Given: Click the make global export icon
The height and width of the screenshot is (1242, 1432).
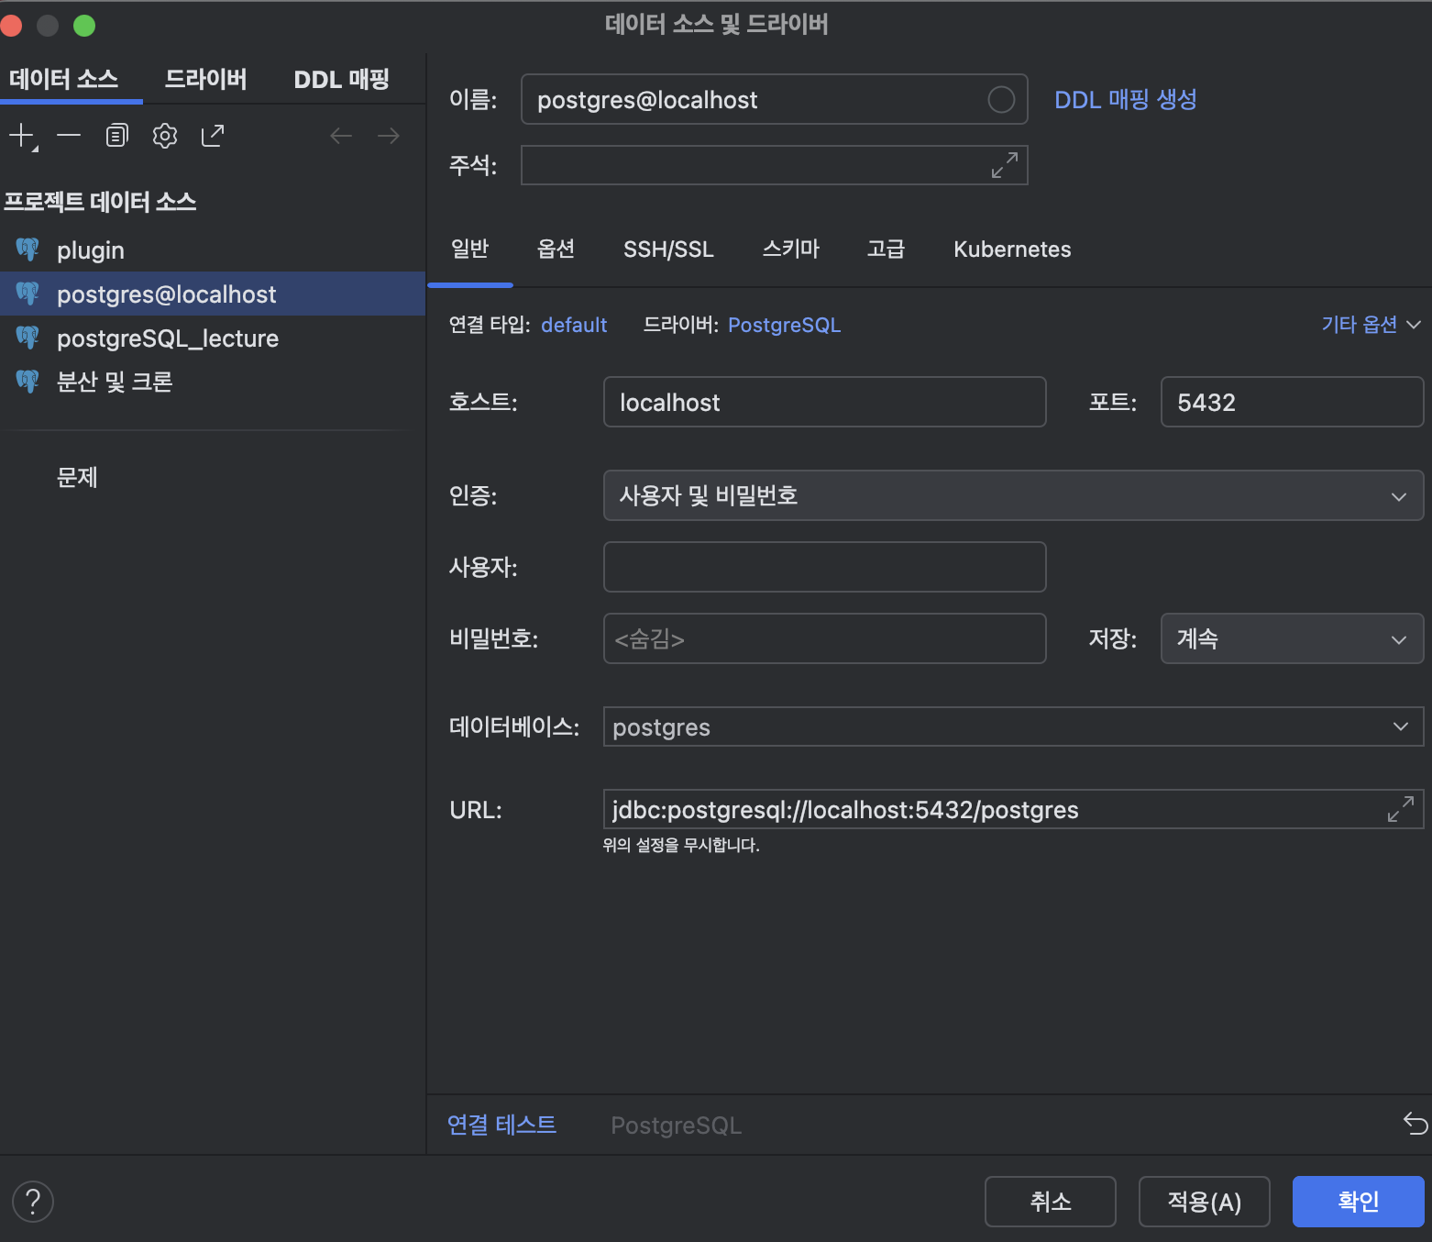Looking at the screenshot, I should pyautogui.click(x=213, y=136).
